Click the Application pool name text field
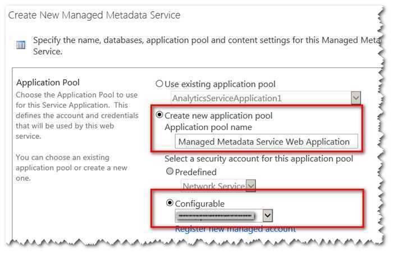This screenshot has height=254, width=393. pos(263,142)
